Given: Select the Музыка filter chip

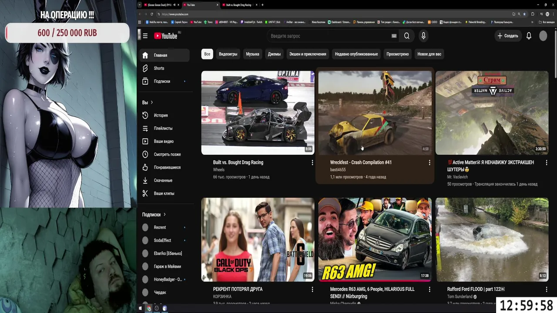Looking at the screenshot, I should click(x=252, y=54).
